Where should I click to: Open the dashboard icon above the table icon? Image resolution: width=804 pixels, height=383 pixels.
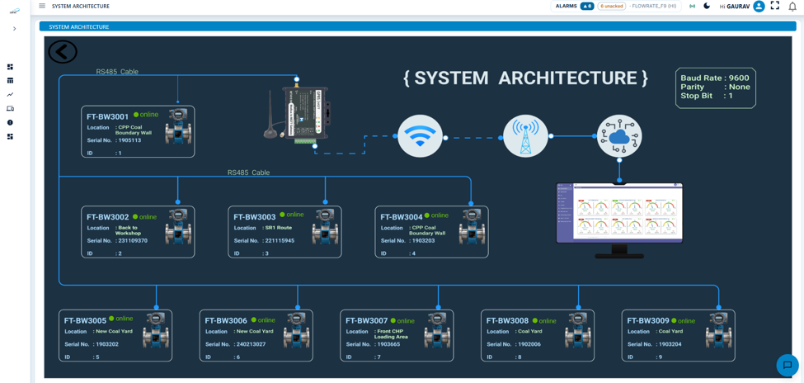pyautogui.click(x=10, y=67)
